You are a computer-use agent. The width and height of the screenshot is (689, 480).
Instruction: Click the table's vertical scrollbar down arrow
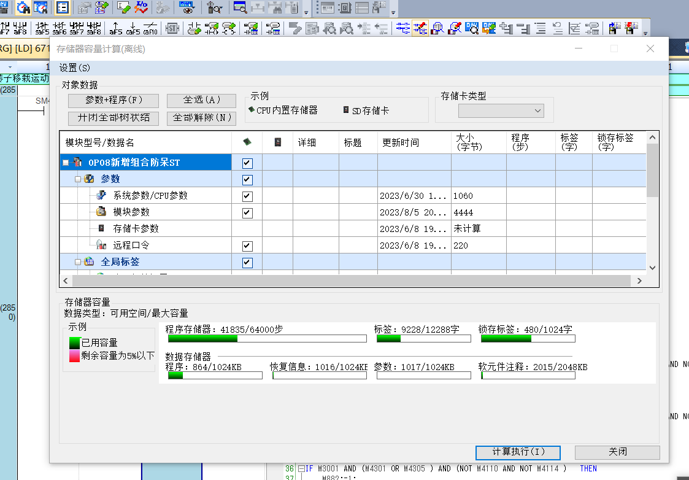coord(652,268)
